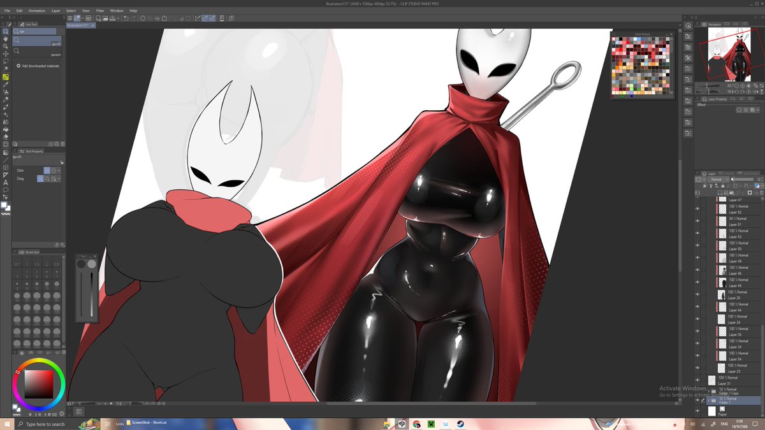Expand the Folder 1 layer folder
This screenshot has height=430, width=765.
(x=709, y=401)
